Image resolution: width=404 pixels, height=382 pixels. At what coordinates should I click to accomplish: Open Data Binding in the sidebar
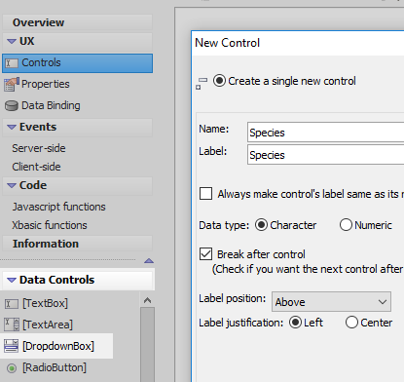coord(51,105)
